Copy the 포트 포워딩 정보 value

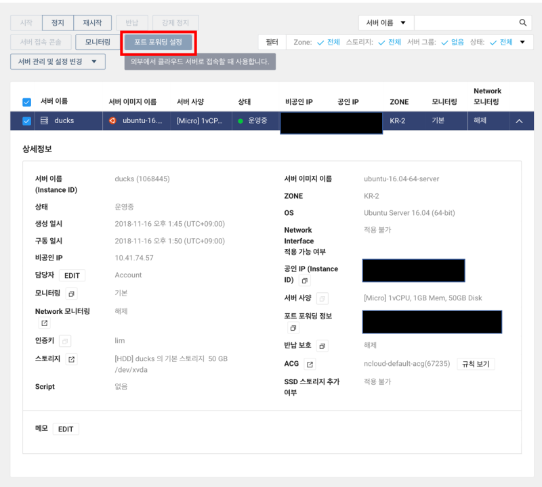293,328
